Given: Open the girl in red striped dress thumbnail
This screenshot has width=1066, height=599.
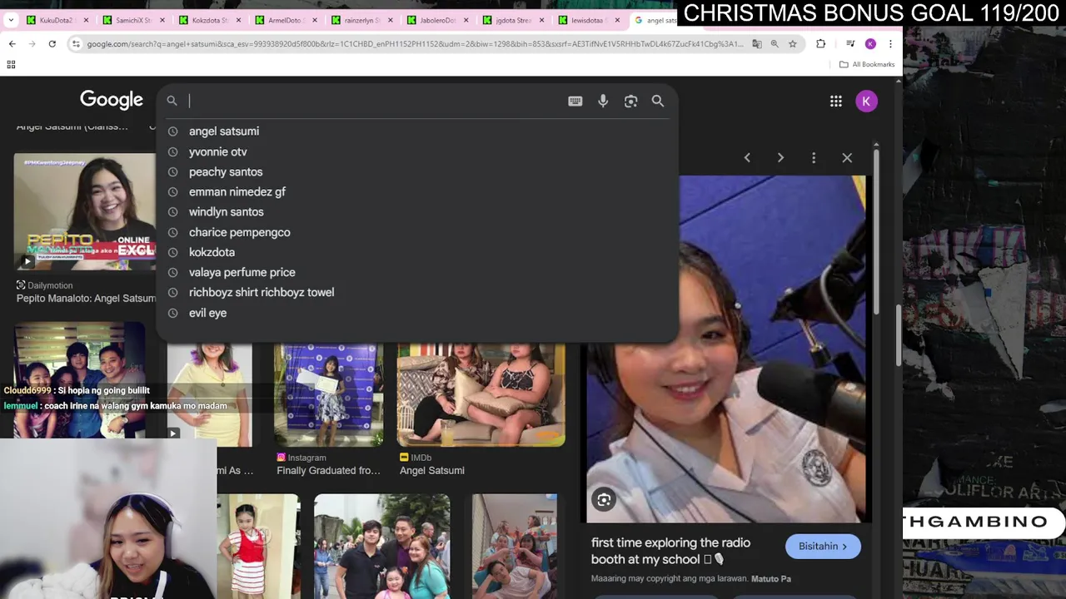Looking at the screenshot, I should pos(258,547).
